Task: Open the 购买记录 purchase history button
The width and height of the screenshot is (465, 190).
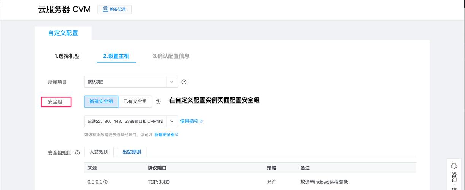Action: pyautogui.click(x=114, y=9)
